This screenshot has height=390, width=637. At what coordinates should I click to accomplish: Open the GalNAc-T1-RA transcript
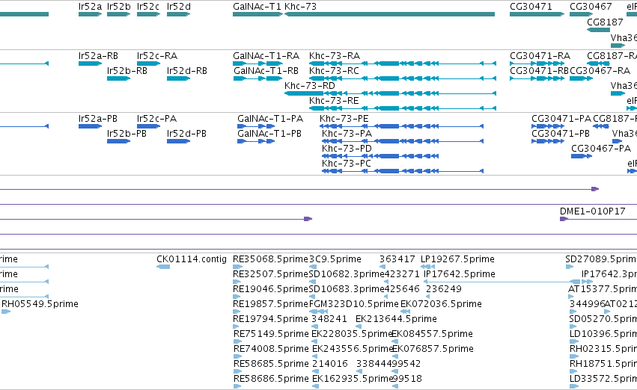coord(258,64)
